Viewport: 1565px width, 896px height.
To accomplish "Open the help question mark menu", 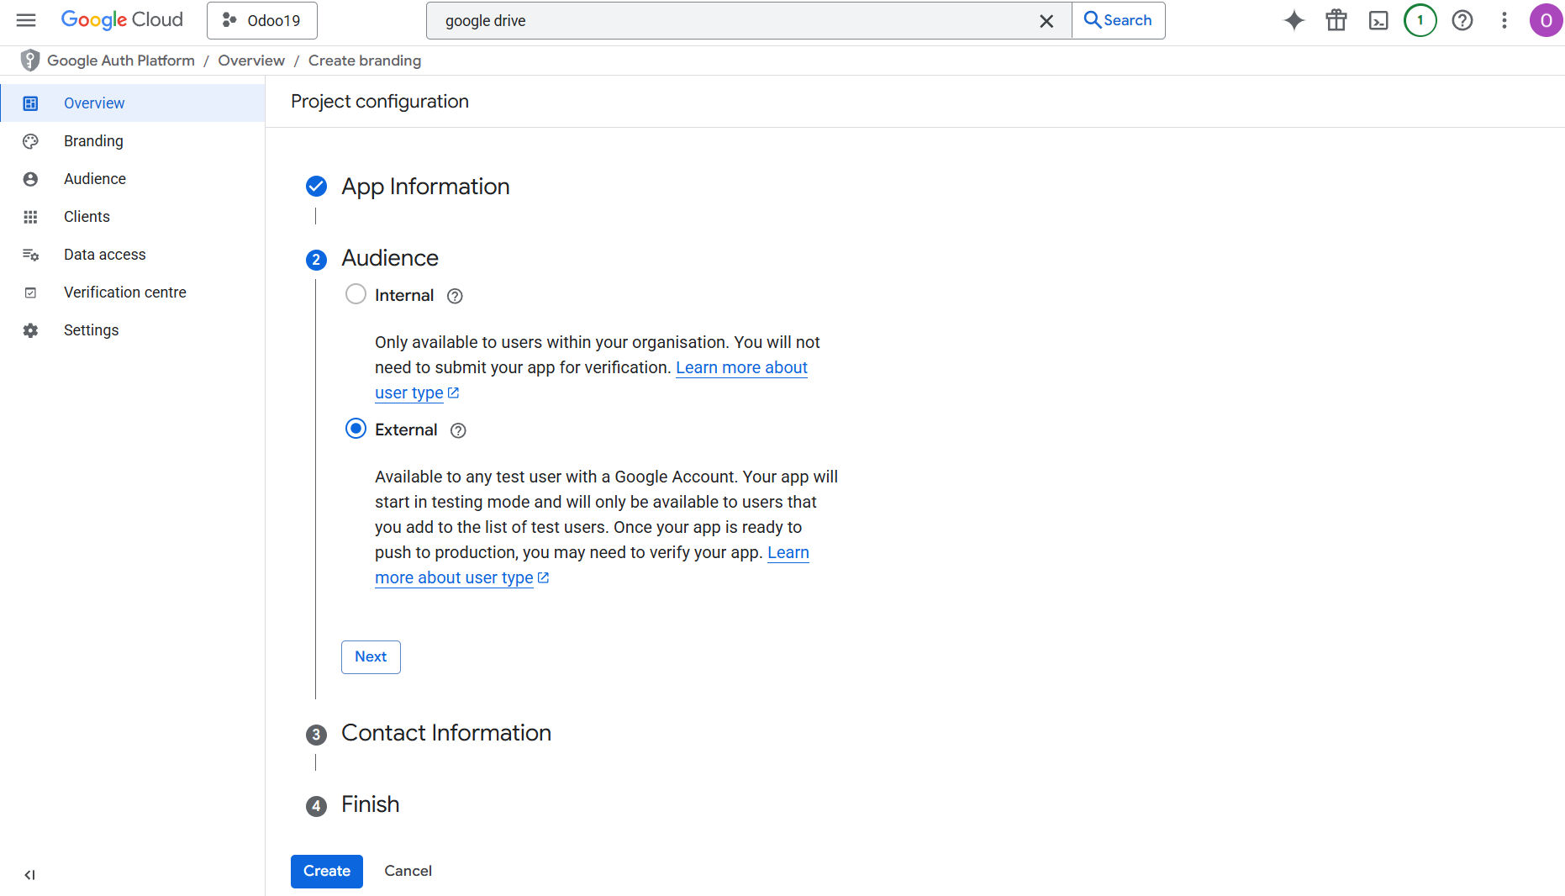I will (1462, 20).
